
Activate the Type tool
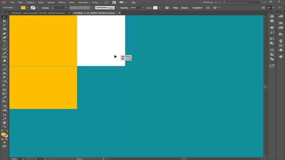(4, 41)
